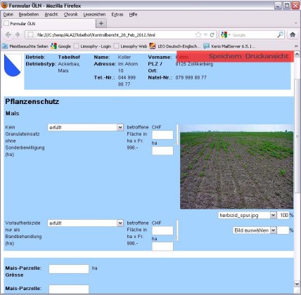Viewport: 301px width, 295px height.
Task: Click the search magnifier icon
Action: (280, 35)
